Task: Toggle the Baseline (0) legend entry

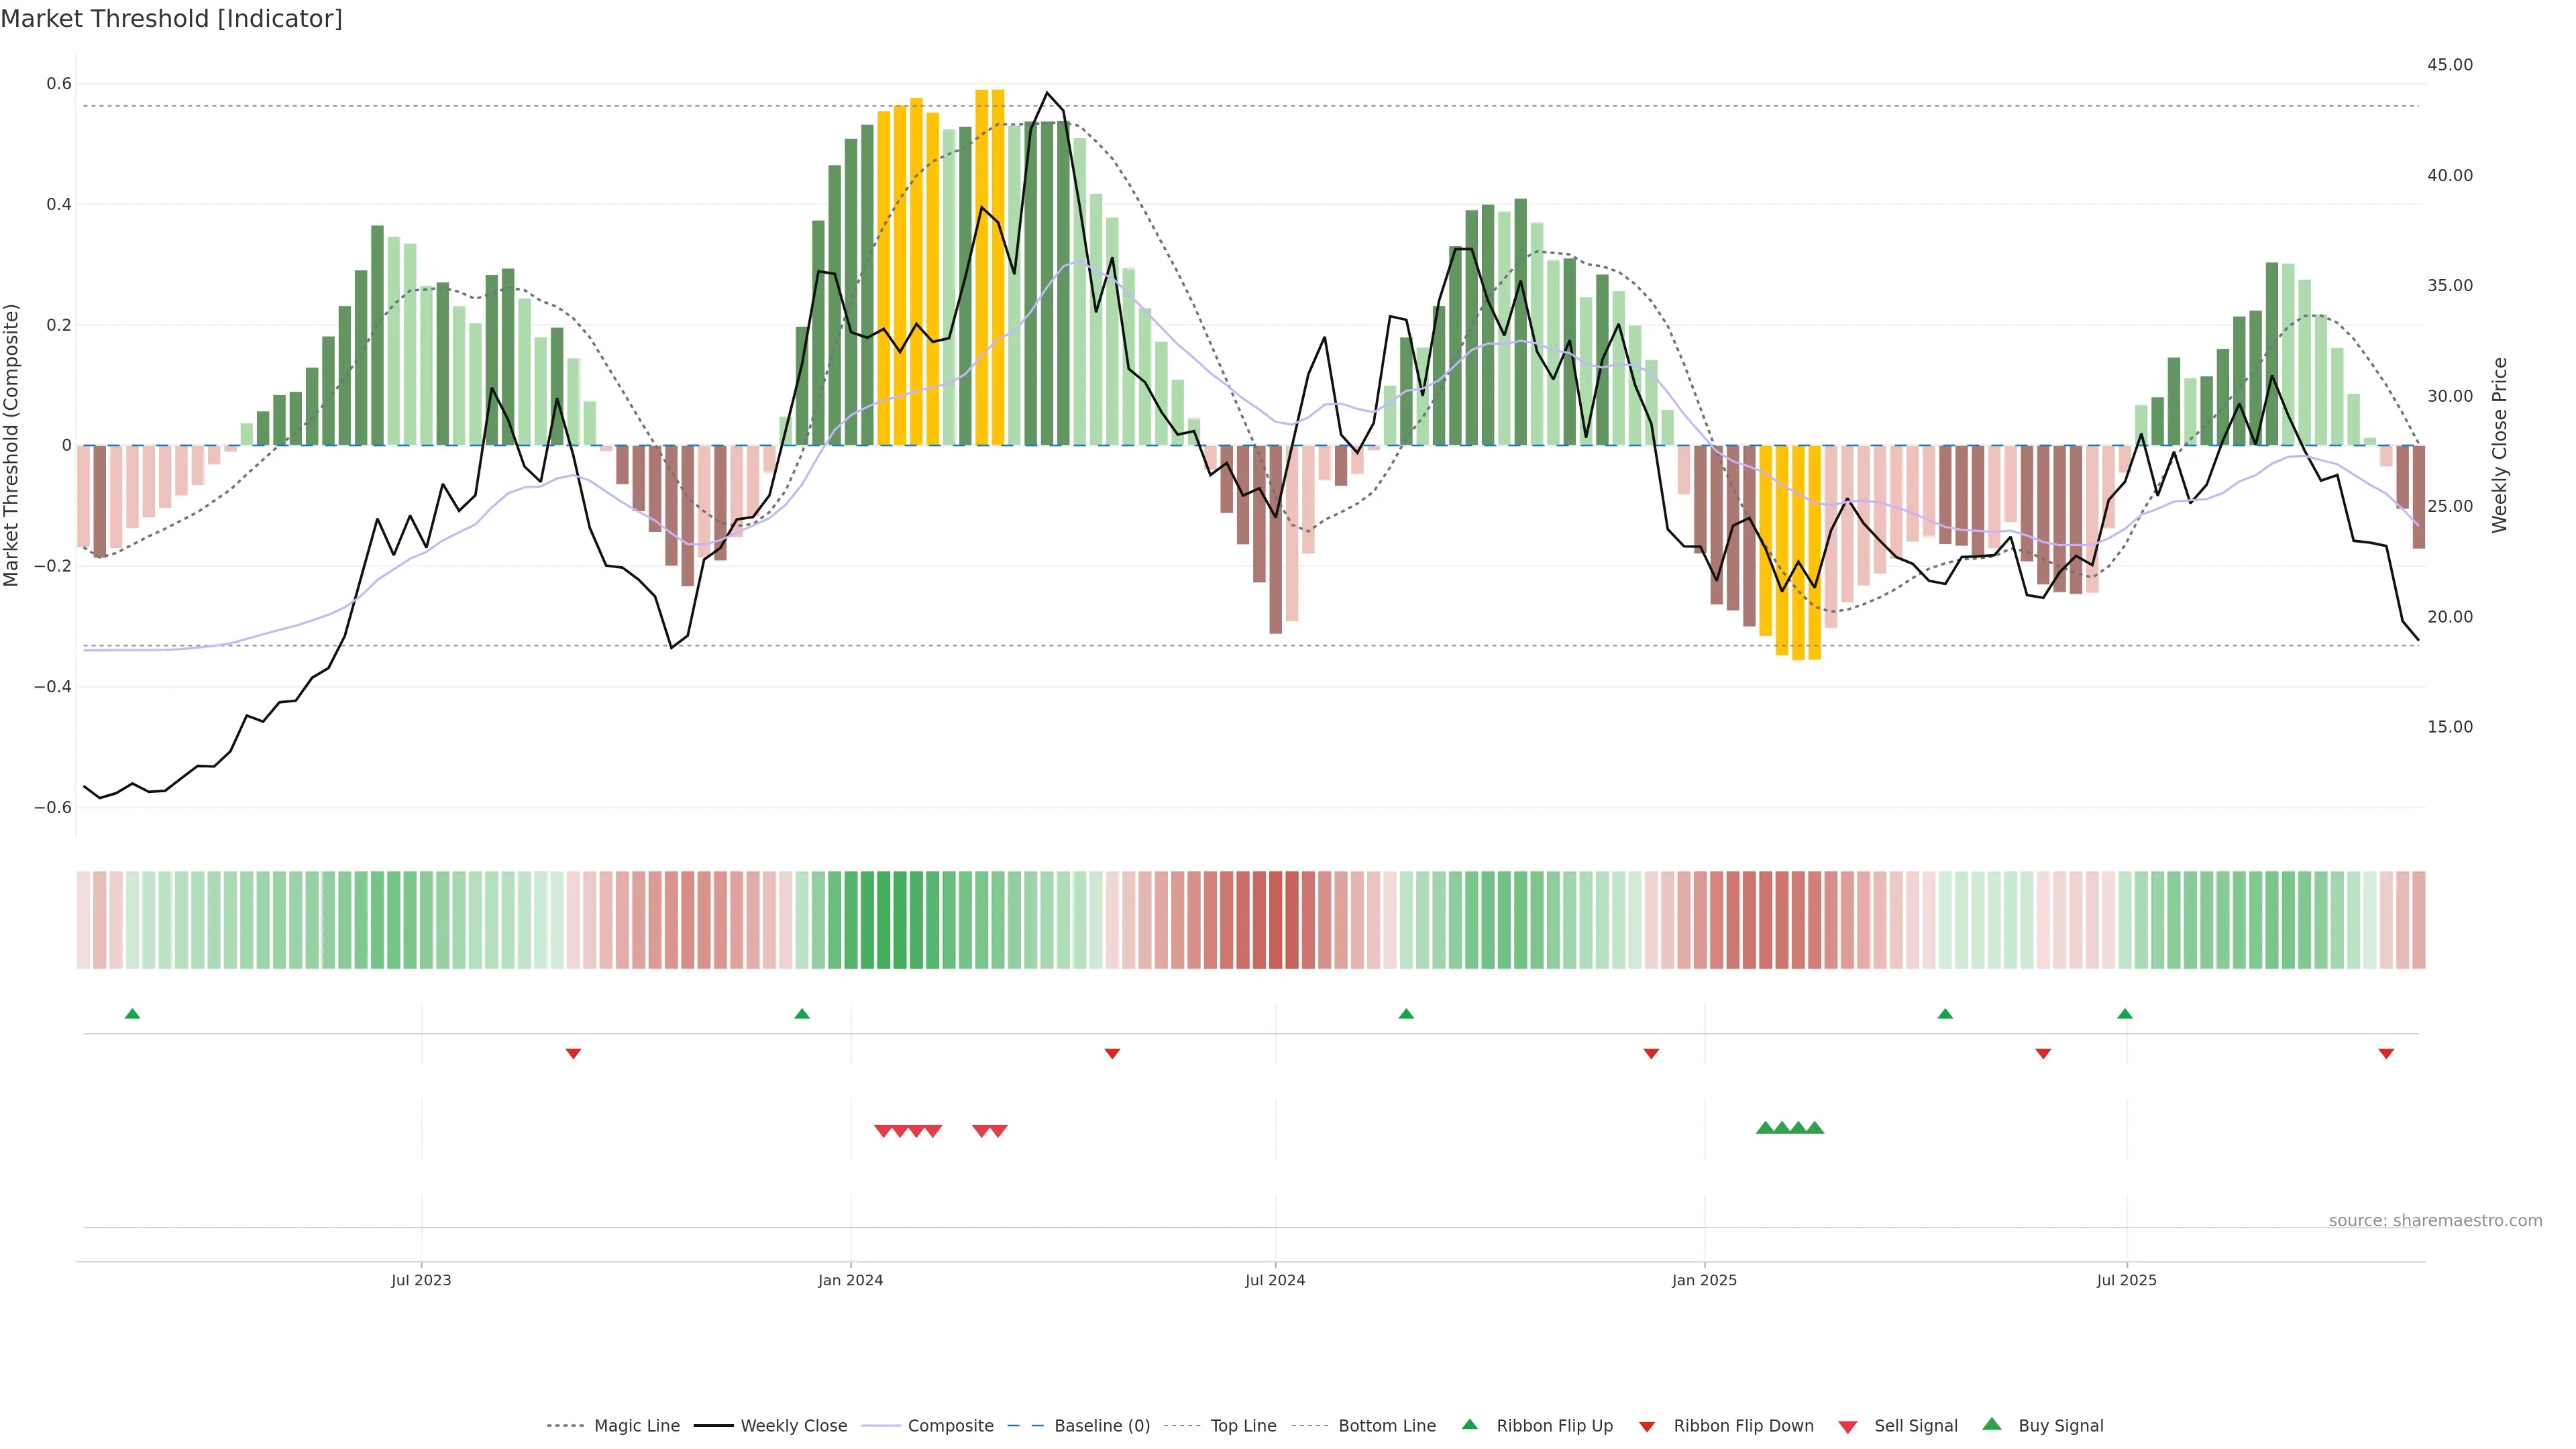Action: click(x=1101, y=1426)
